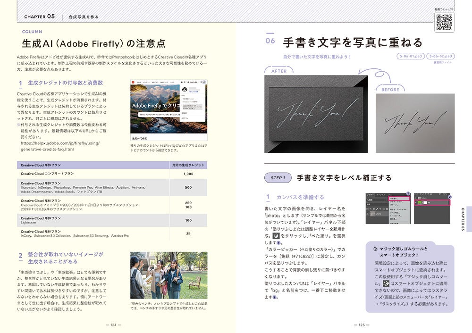Click the adjustment layer creation icon in step text

pyautogui.click(x=276, y=235)
